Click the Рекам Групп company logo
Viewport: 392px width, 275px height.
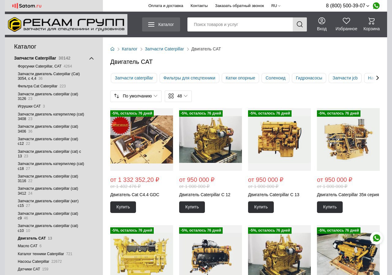[66, 24]
